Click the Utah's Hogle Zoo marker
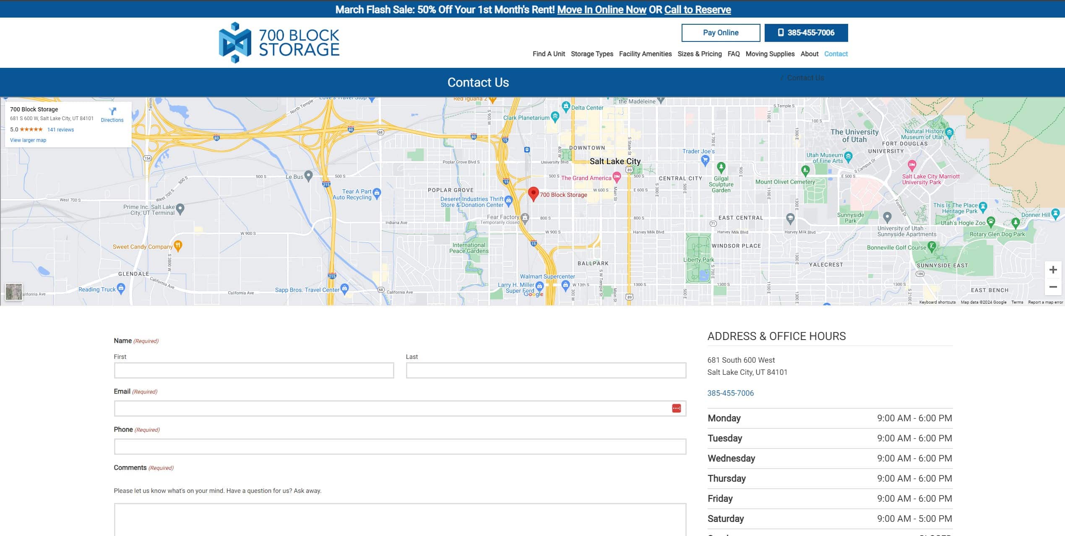This screenshot has height=536, width=1065. coord(991,222)
